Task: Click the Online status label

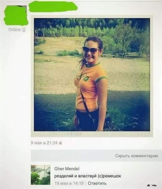Action: pos(15,30)
